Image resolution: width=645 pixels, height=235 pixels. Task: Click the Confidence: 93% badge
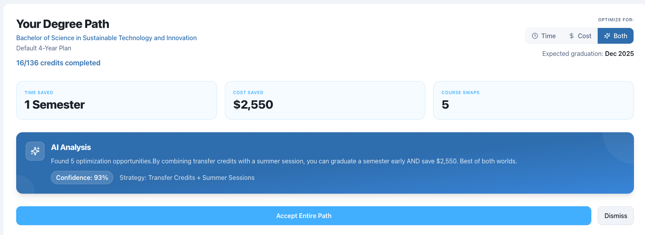(x=82, y=178)
